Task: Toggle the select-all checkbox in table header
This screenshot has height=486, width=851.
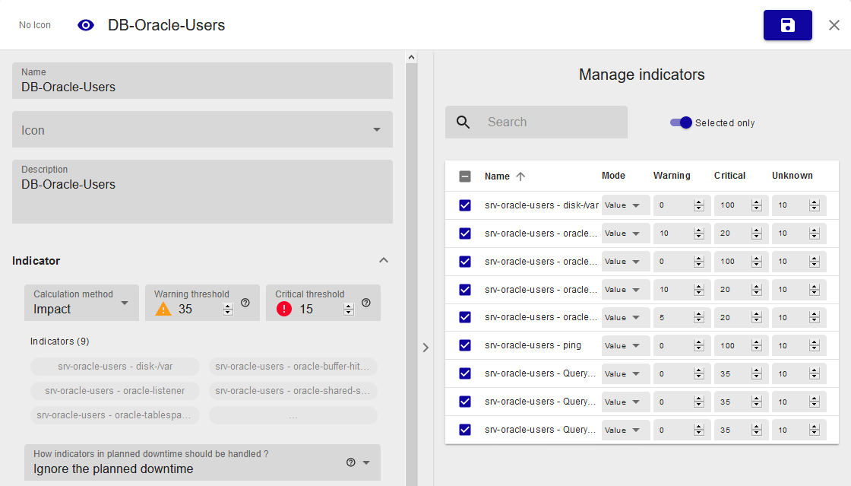Action: (465, 176)
